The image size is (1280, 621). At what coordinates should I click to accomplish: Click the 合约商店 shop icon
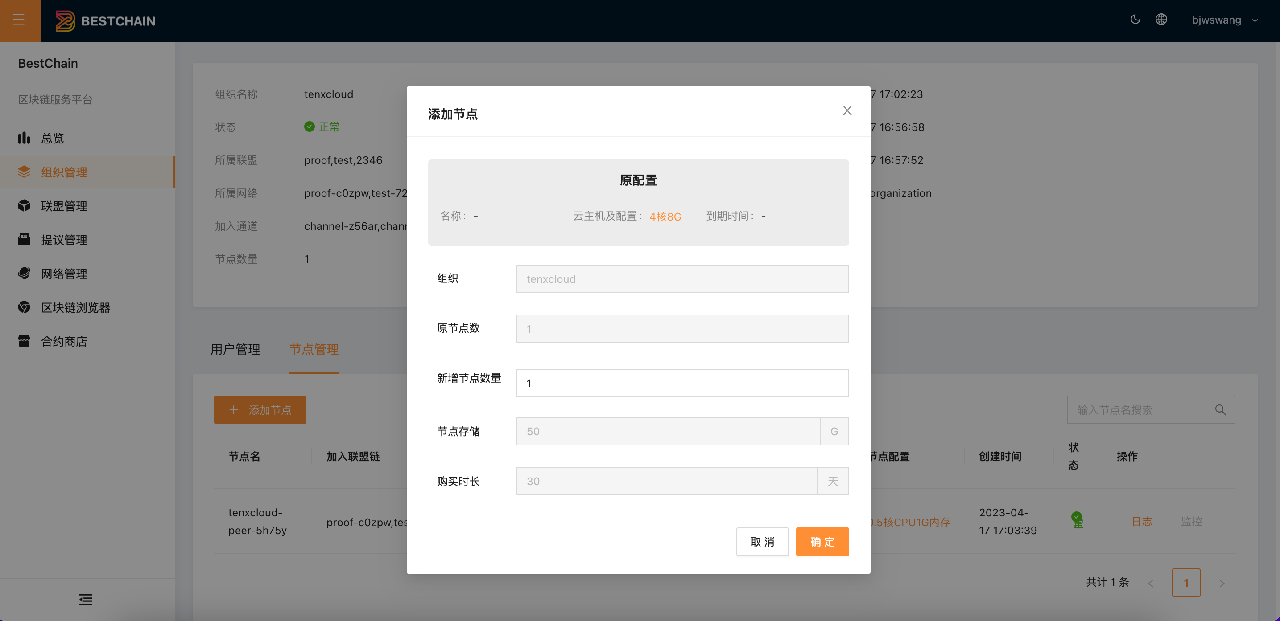coord(24,340)
